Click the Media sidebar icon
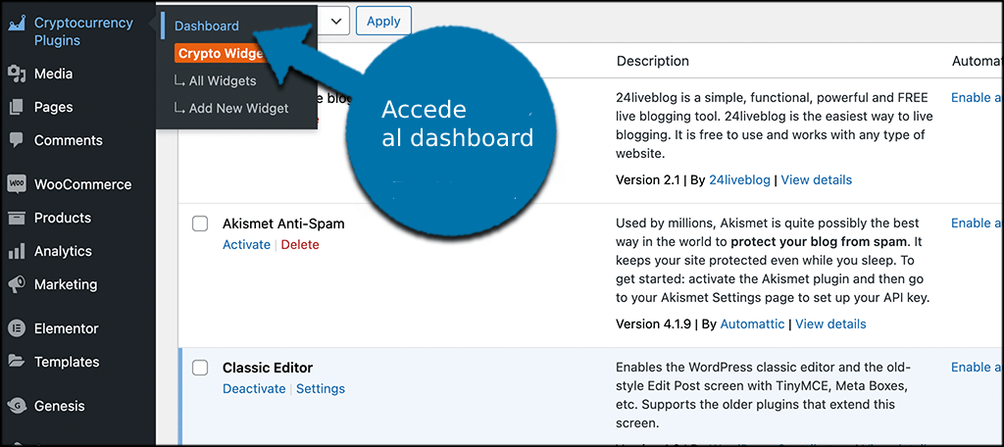1004x447 pixels. (16, 74)
